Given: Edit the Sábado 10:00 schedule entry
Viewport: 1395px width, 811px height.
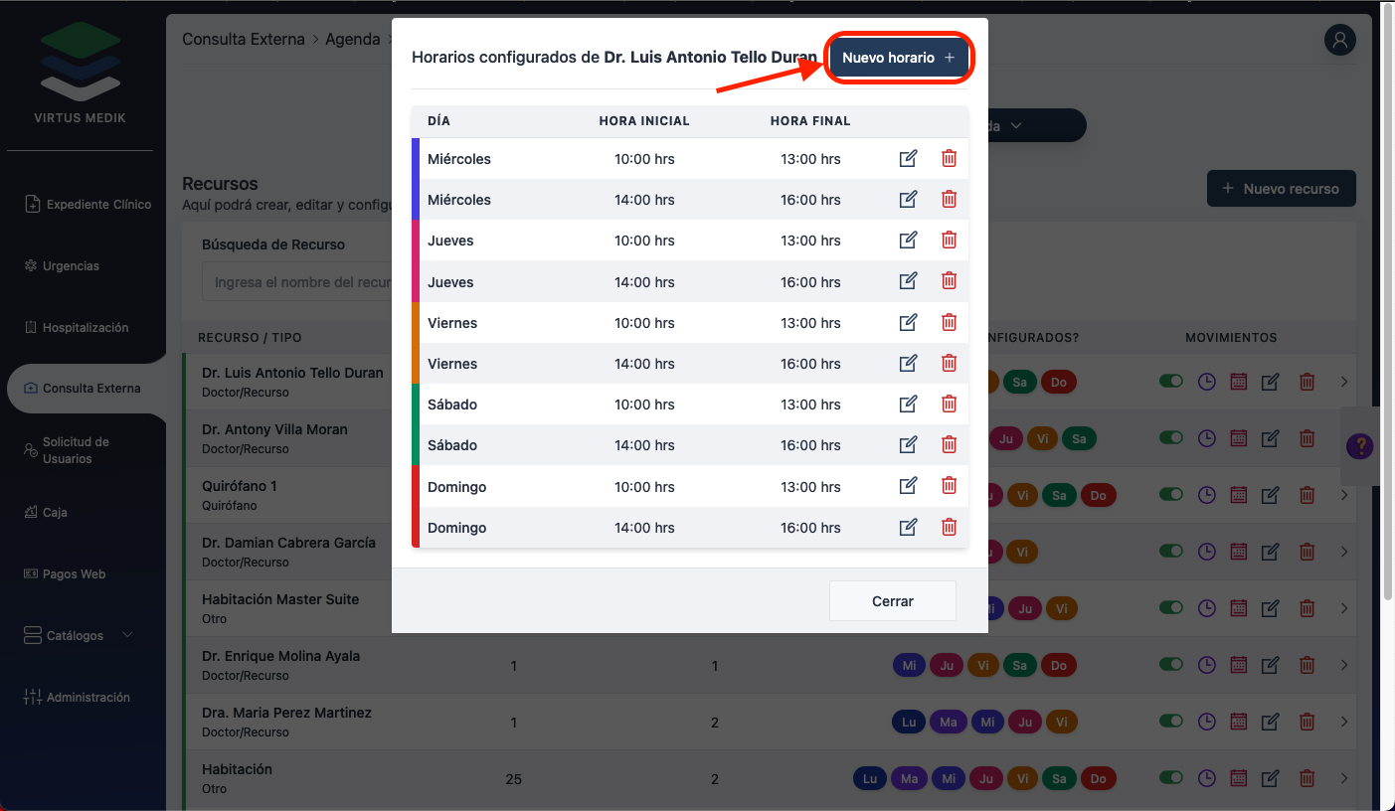Looking at the screenshot, I should point(908,405).
